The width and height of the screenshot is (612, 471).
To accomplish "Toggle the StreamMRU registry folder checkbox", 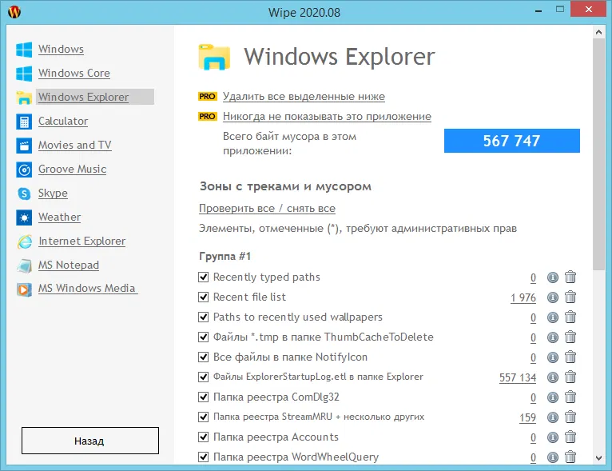I will point(204,417).
